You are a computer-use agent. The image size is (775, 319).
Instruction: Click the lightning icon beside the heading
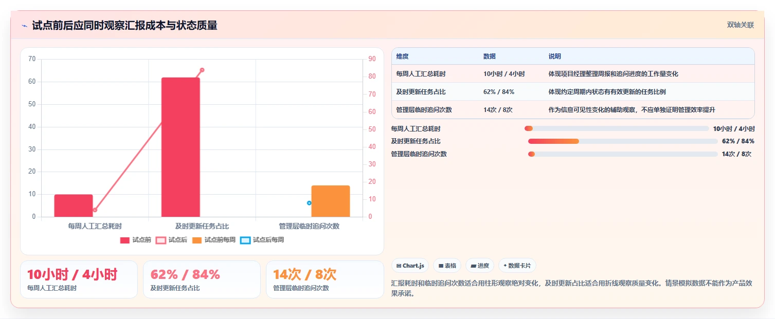(x=24, y=26)
